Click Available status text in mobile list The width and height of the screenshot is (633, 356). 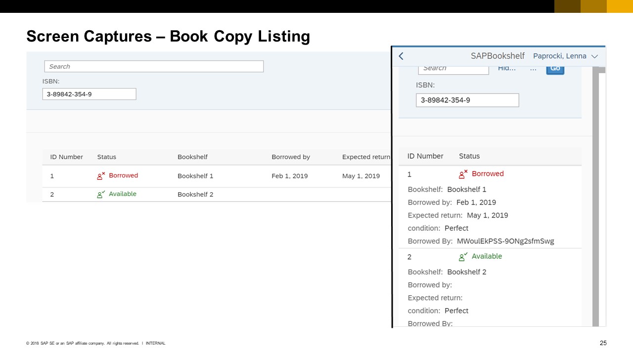tap(487, 256)
